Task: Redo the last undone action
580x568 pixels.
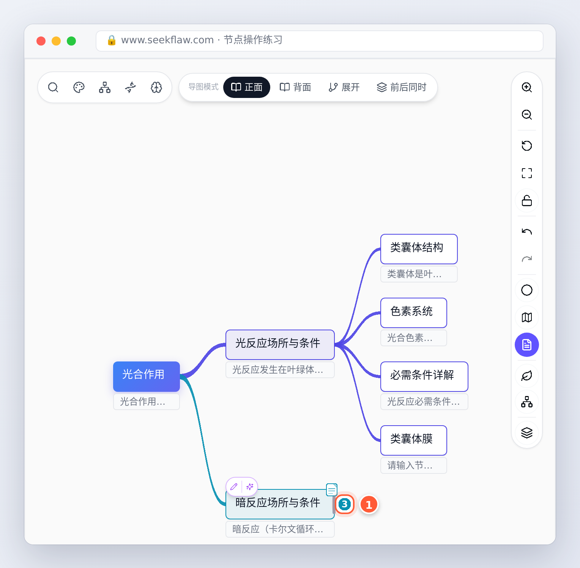Action: click(x=527, y=259)
